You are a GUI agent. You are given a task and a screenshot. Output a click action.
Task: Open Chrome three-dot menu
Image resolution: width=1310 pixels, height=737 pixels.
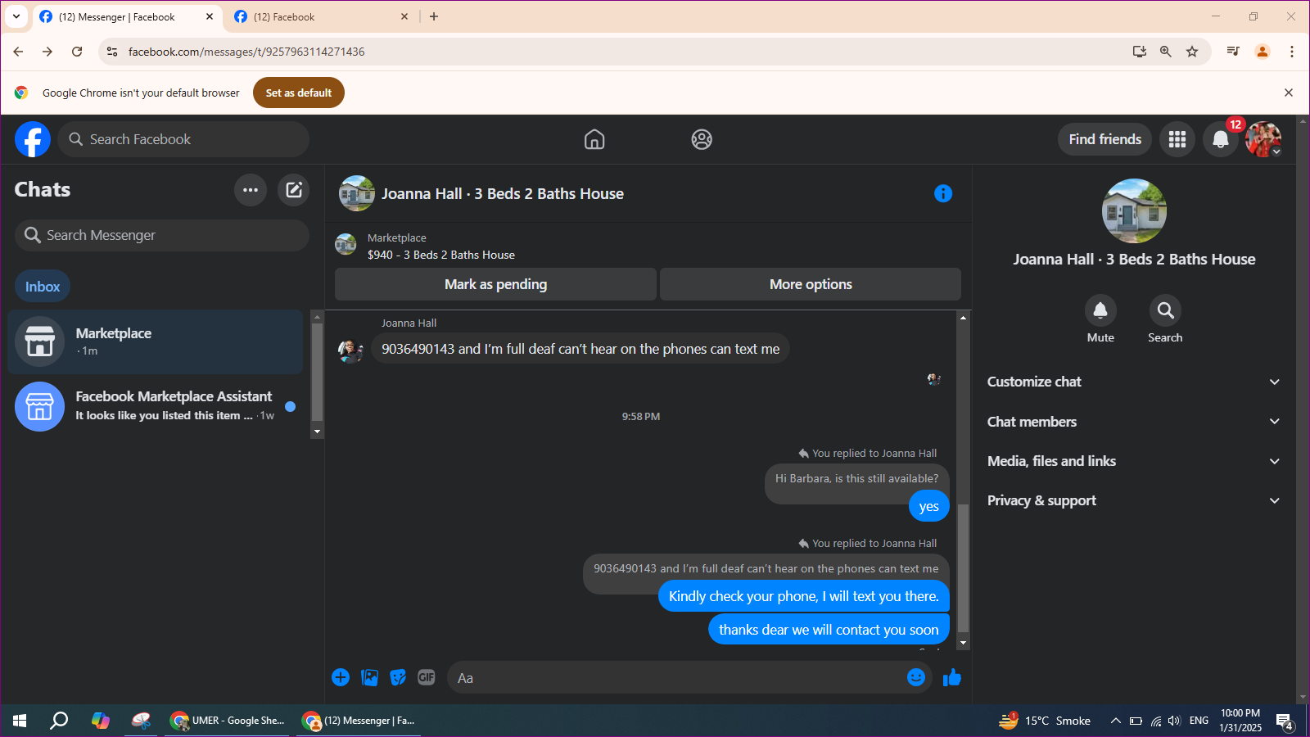pyautogui.click(x=1292, y=52)
